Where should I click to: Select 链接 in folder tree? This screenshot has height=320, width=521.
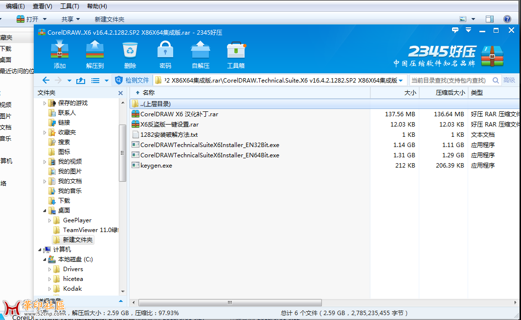coord(64,123)
